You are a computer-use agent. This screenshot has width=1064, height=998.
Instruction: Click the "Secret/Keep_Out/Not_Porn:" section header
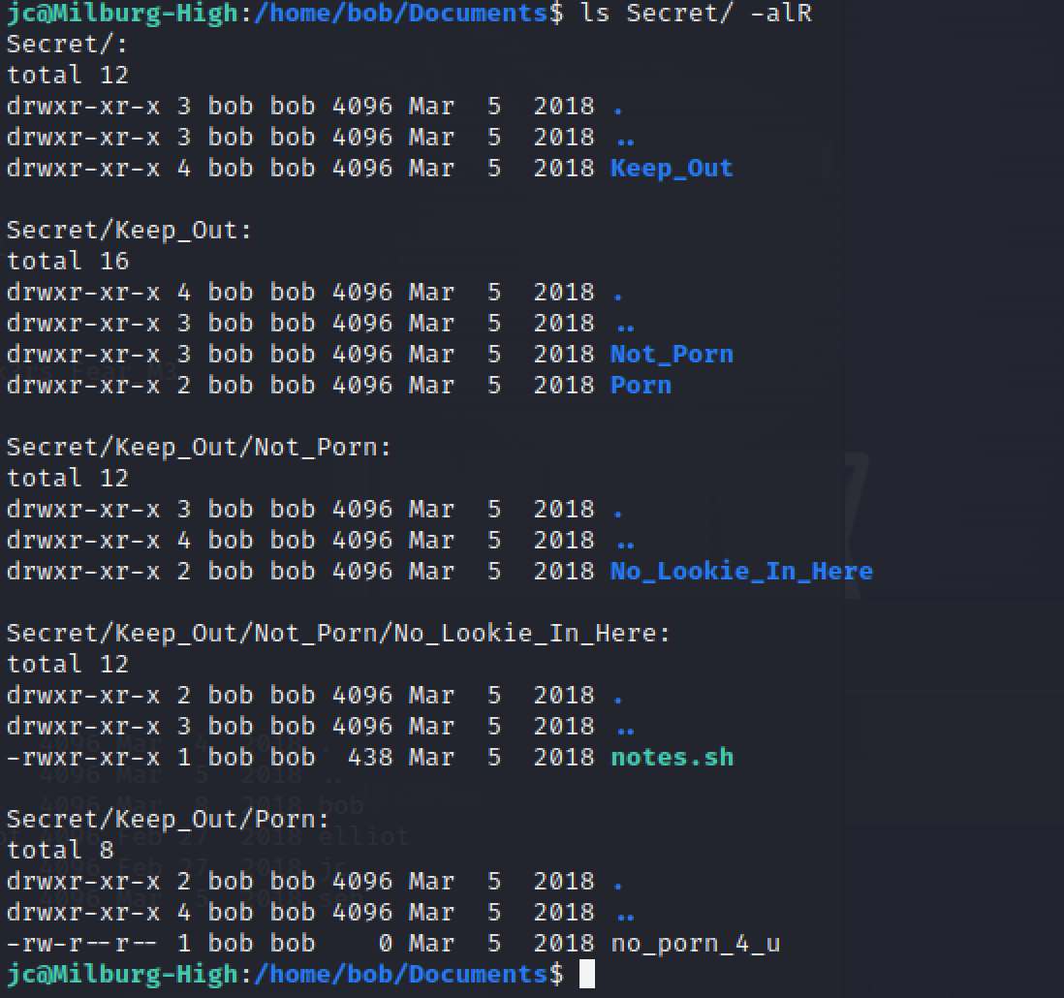199,447
